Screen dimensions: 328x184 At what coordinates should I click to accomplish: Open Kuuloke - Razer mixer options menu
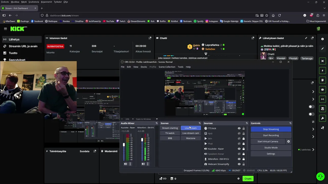click(x=130, y=164)
